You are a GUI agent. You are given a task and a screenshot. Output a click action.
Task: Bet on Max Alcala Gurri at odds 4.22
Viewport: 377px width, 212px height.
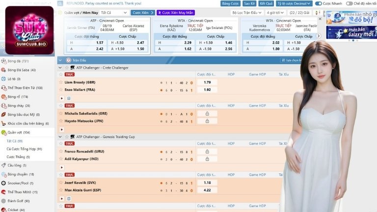(x=207, y=190)
